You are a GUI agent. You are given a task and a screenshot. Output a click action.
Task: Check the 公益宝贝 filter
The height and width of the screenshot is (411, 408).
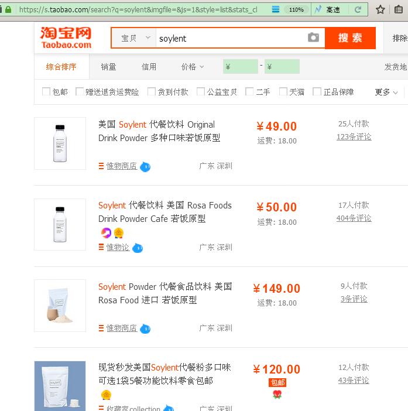pyautogui.click(x=201, y=91)
